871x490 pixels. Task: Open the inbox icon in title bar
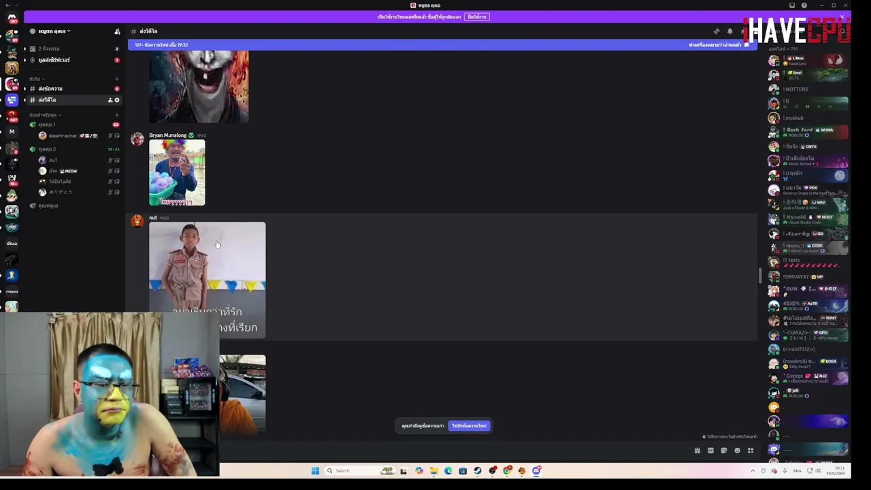pyautogui.click(x=792, y=5)
